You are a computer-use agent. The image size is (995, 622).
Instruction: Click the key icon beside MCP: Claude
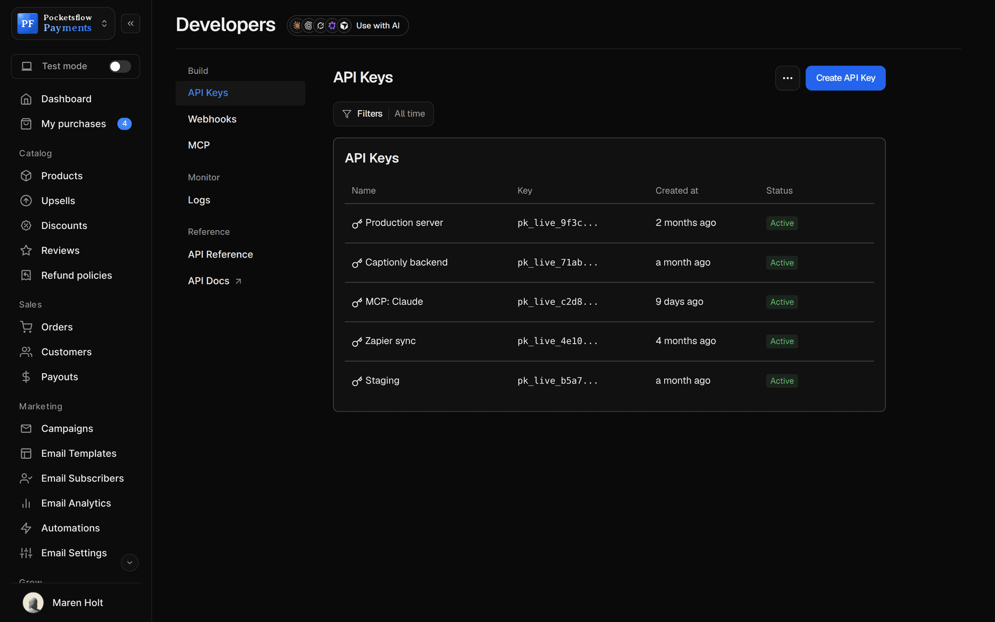[x=357, y=302]
